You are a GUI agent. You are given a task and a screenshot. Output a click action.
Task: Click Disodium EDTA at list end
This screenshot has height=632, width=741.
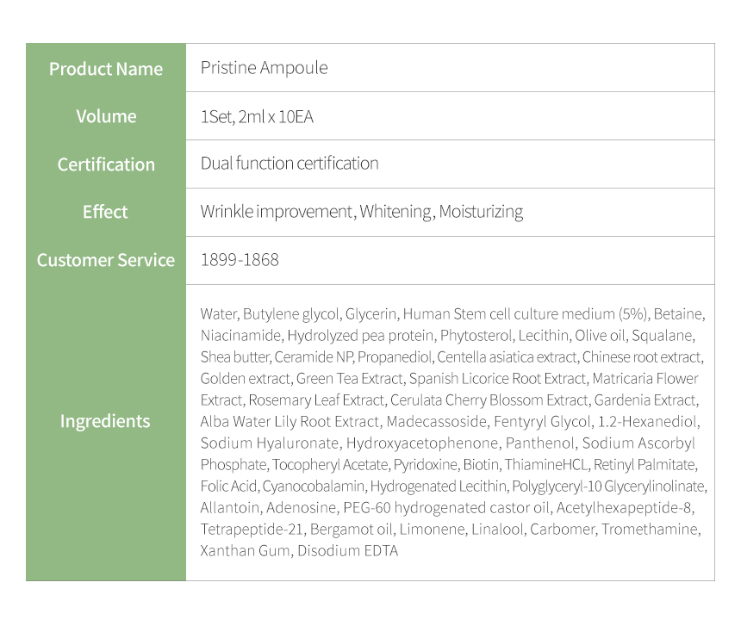348,551
